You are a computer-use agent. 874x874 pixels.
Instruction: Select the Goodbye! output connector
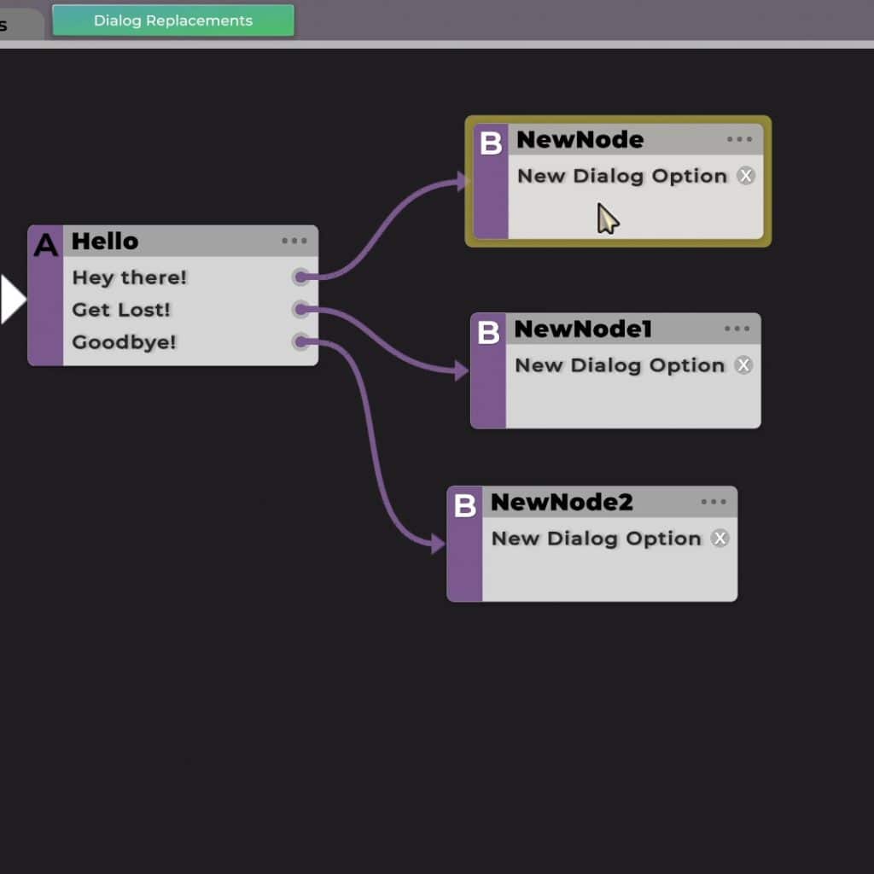click(300, 342)
